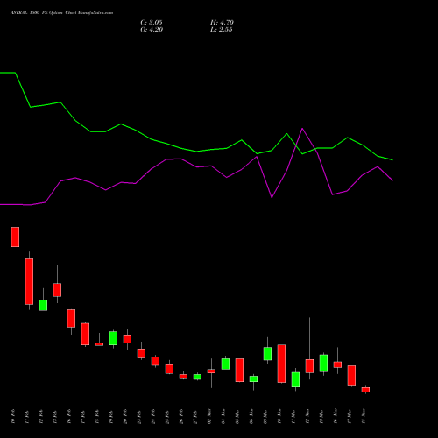Click the first red candle for 10 Feb
438x438 pixels.
15,237
